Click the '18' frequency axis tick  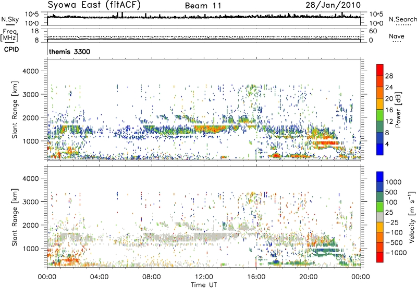click(35, 31)
